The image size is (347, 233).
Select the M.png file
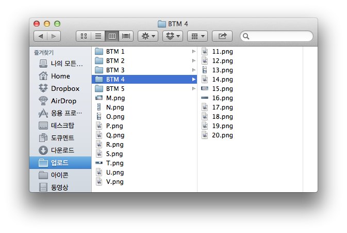[x=144, y=98]
